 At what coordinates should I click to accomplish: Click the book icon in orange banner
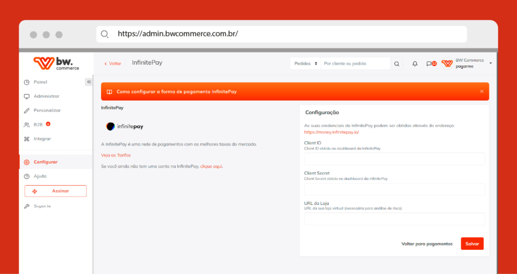pyautogui.click(x=109, y=92)
